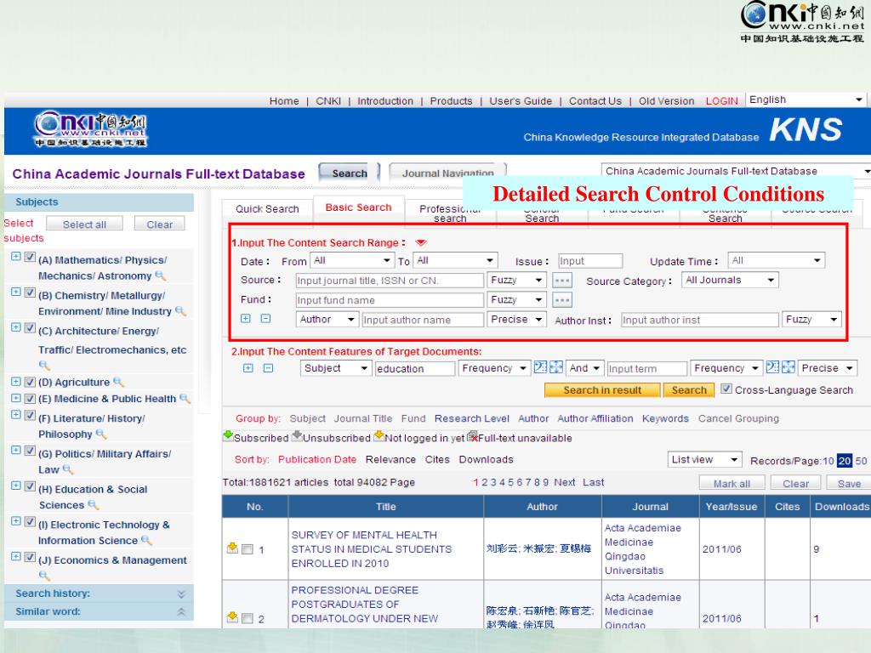This screenshot has width=871, height=653.
Task: Click first word-assist icon after Frequency dropdown
Action: (540, 367)
